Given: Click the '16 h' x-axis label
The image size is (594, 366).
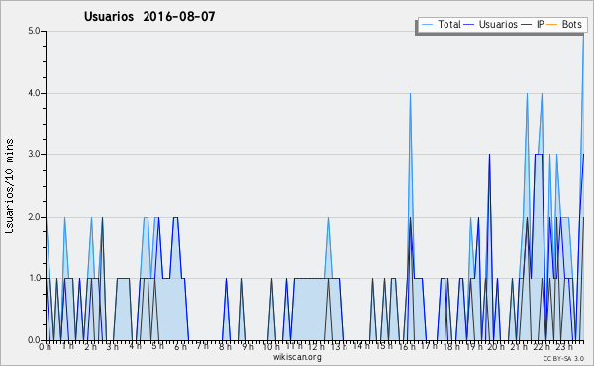Looking at the screenshot, I should 407,347.
